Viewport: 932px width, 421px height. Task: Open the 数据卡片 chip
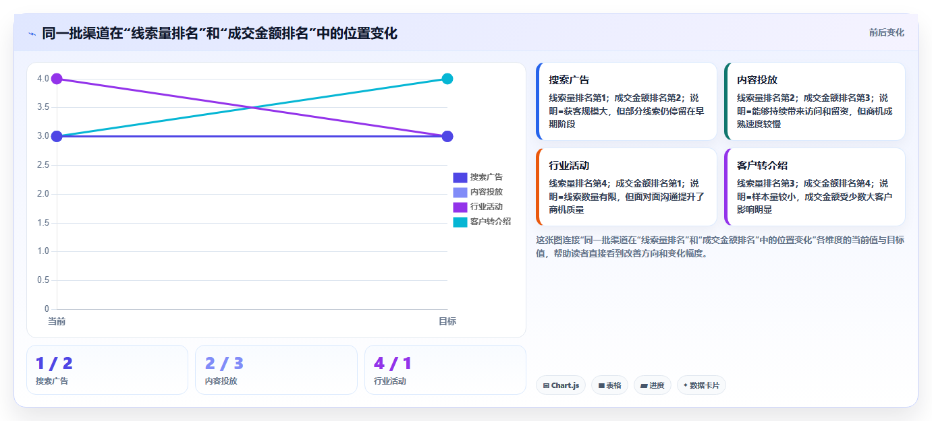coord(701,385)
